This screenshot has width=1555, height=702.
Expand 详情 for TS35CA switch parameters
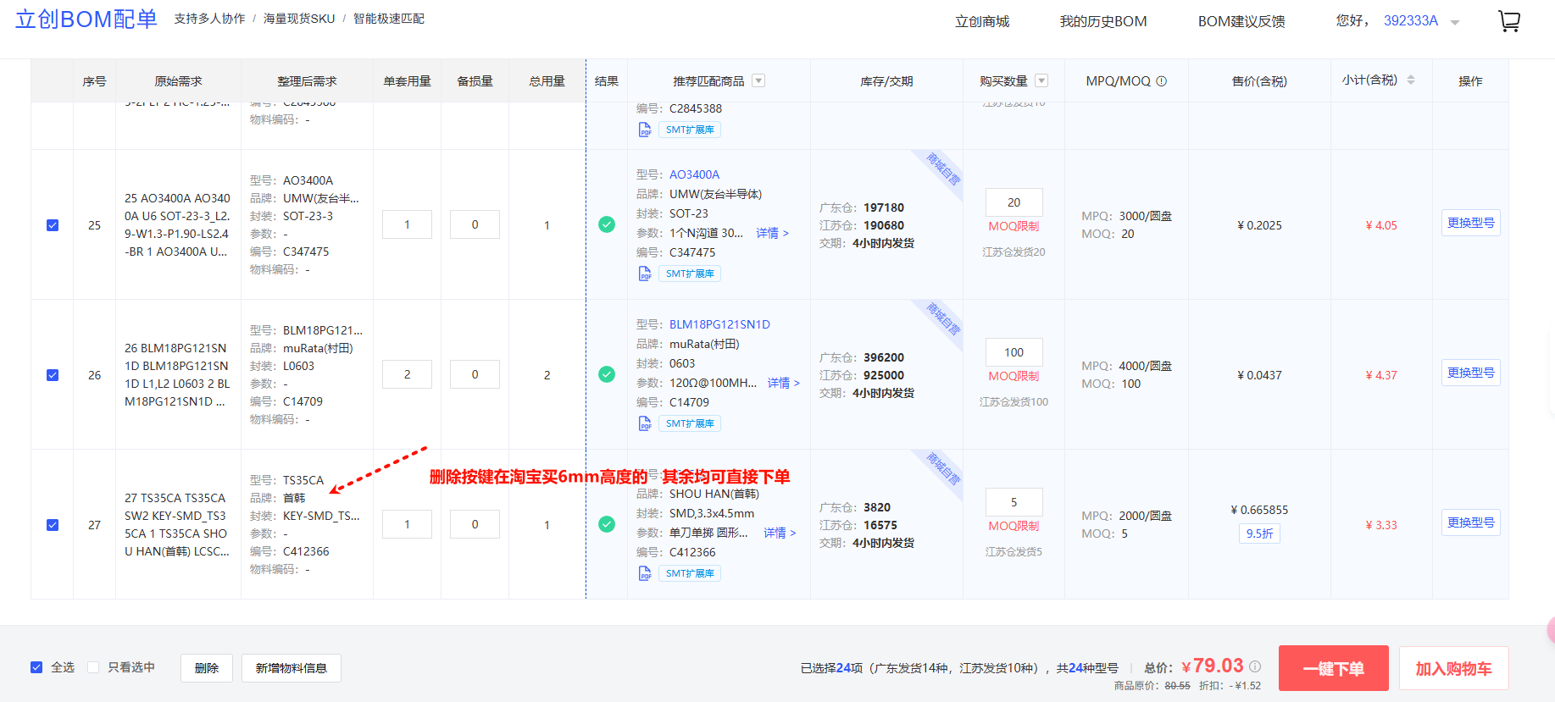coord(780,533)
